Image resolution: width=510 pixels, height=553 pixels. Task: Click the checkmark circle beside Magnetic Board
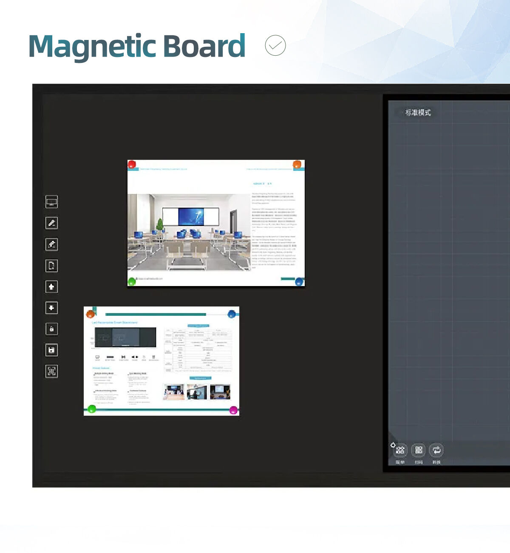tap(275, 45)
